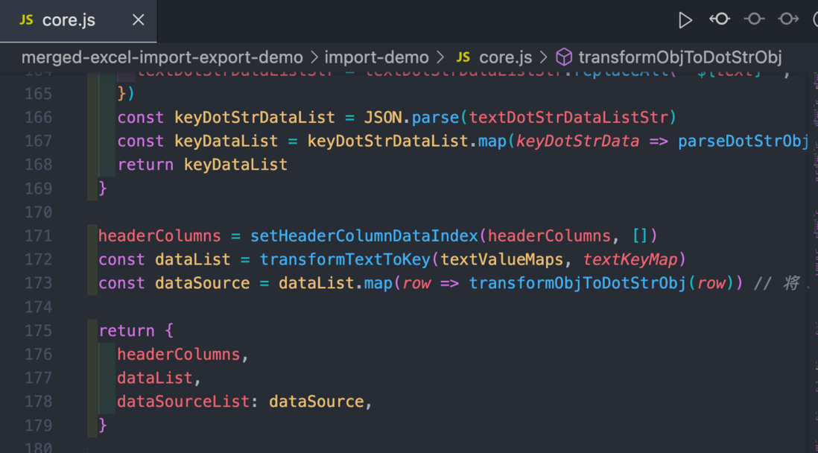Go to next change arrow icon
The image size is (818, 453).
pyautogui.click(x=788, y=19)
